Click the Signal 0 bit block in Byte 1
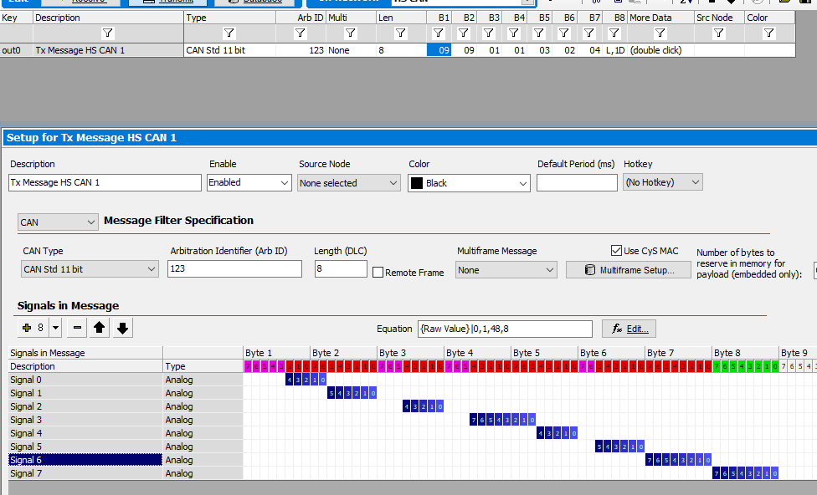The width and height of the screenshot is (817, 495). [306, 380]
